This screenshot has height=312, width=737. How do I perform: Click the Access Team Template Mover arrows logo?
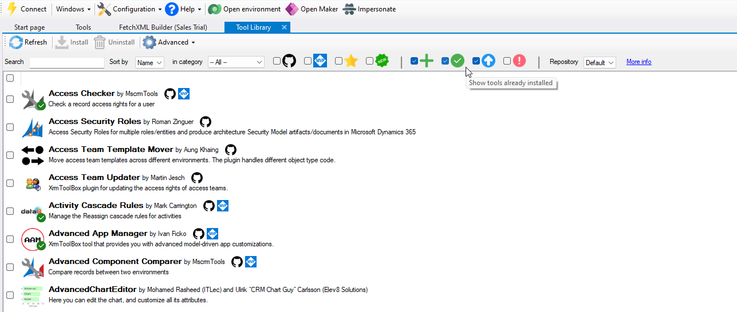point(33,155)
